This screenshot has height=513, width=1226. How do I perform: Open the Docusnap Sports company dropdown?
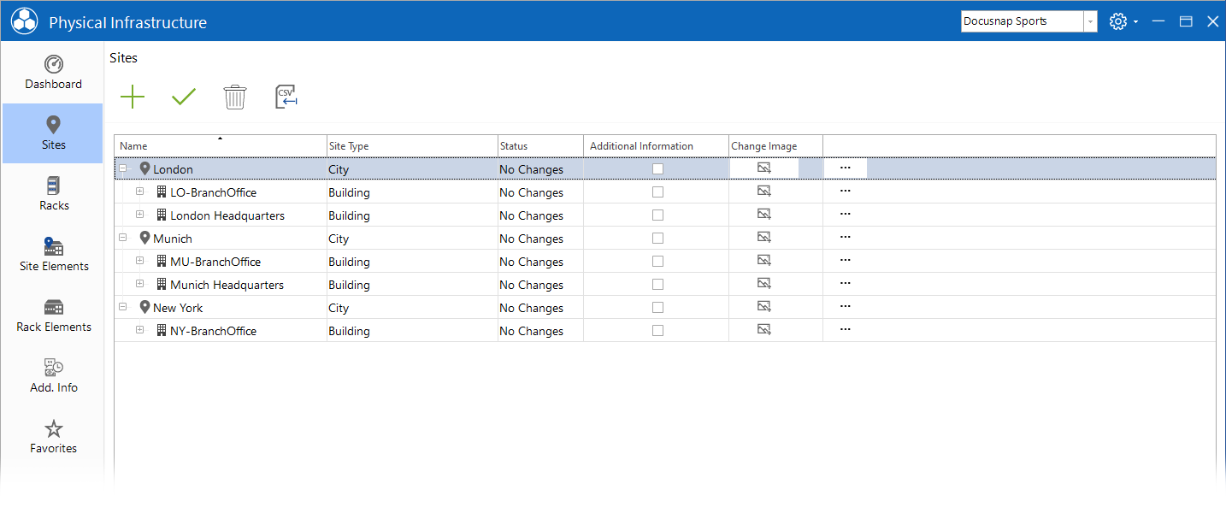point(1090,21)
